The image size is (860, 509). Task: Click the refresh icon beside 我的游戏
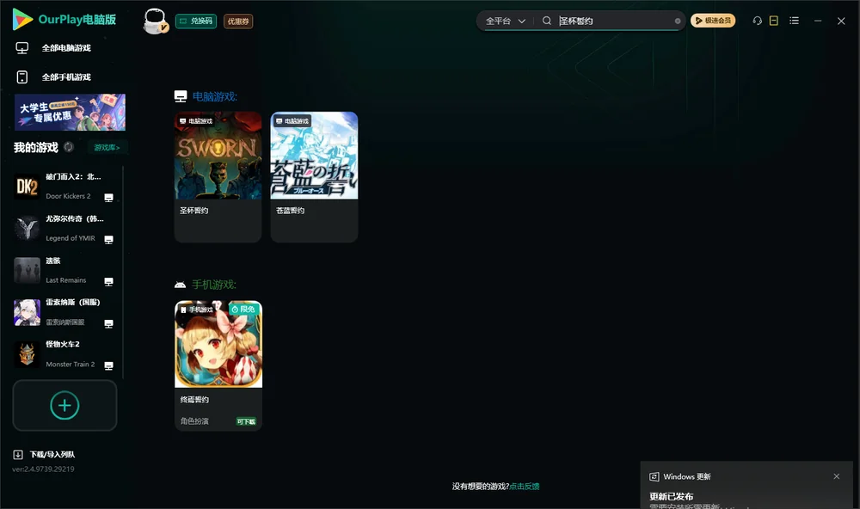(69, 147)
